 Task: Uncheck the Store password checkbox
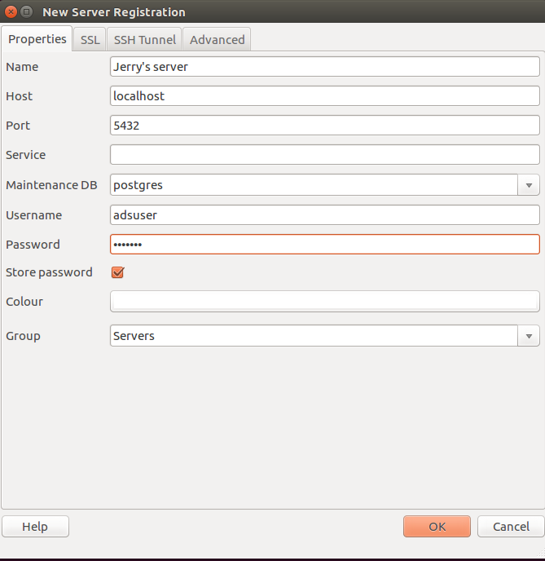pyautogui.click(x=117, y=272)
